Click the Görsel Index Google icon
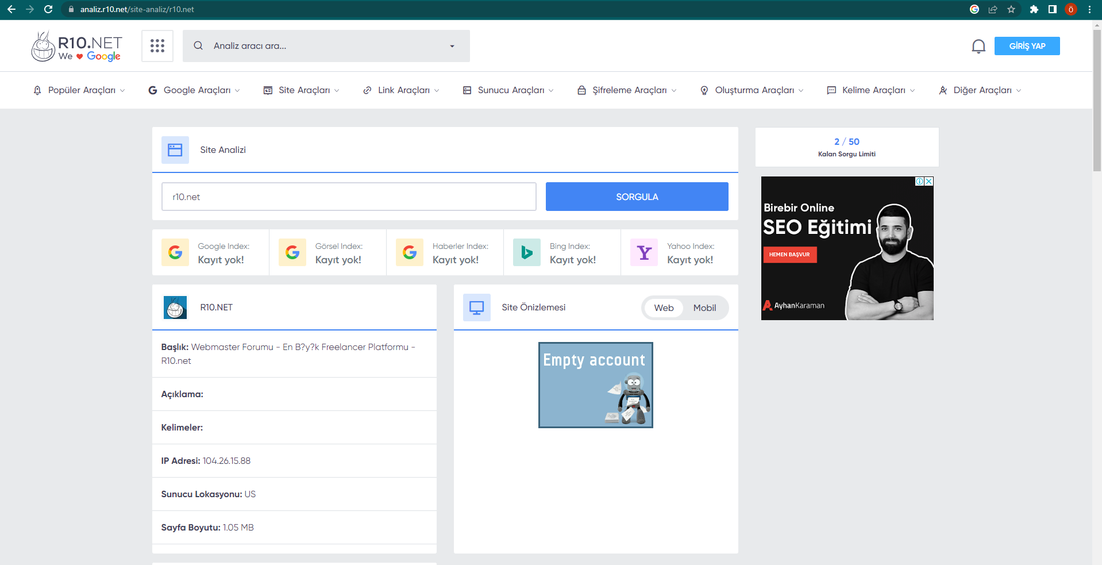Screen dimensions: 1102x565 [x=292, y=252]
